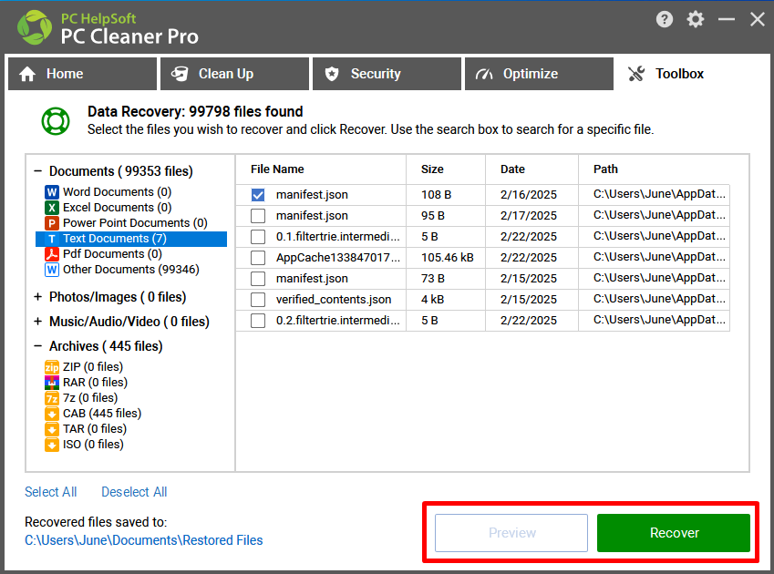Close the PC Cleaner Pro window
The width and height of the screenshot is (774, 574).
point(758,19)
